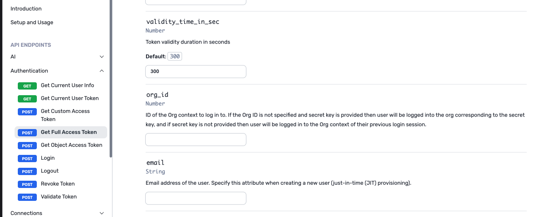534x217 pixels.
Task: Collapse the Authentication section chevron
Action: tap(102, 71)
